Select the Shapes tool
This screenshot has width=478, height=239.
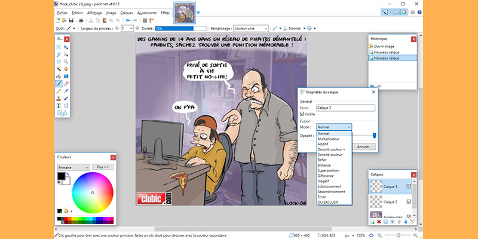coord(62,113)
